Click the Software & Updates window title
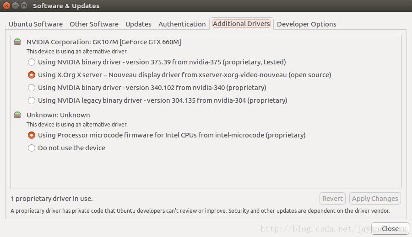This screenshot has width=412, height=237. pos(66,6)
